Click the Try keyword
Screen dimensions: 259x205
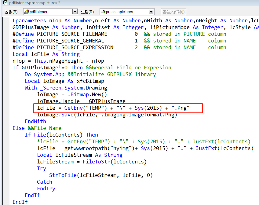pos(42,169)
